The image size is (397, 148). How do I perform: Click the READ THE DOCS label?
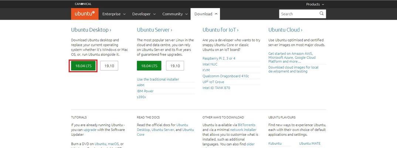pos(148,117)
